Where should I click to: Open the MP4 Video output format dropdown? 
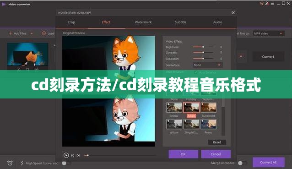269,33
